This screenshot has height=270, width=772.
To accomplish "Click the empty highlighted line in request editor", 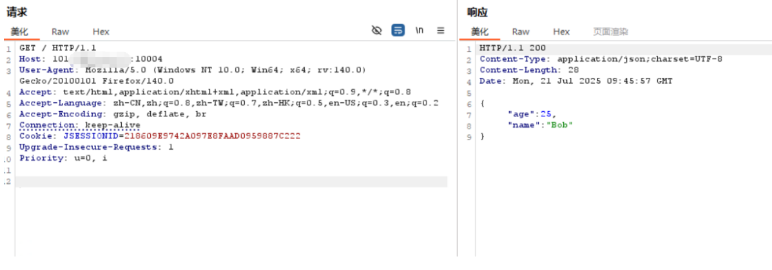I will 232,182.
